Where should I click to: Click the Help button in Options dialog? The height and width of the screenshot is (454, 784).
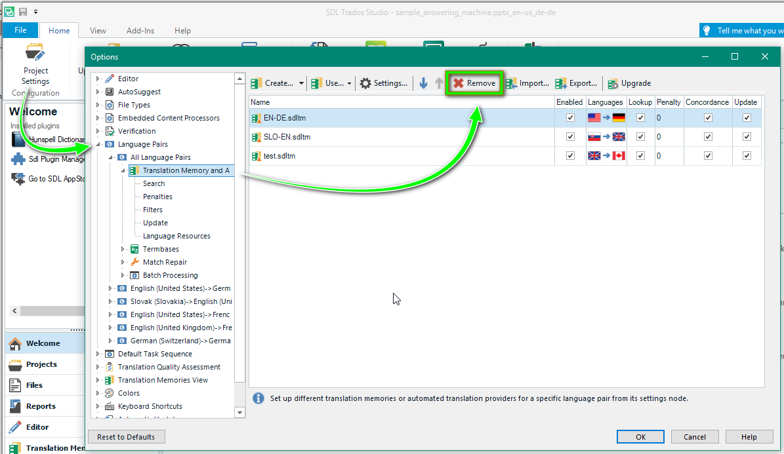tap(749, 437)
